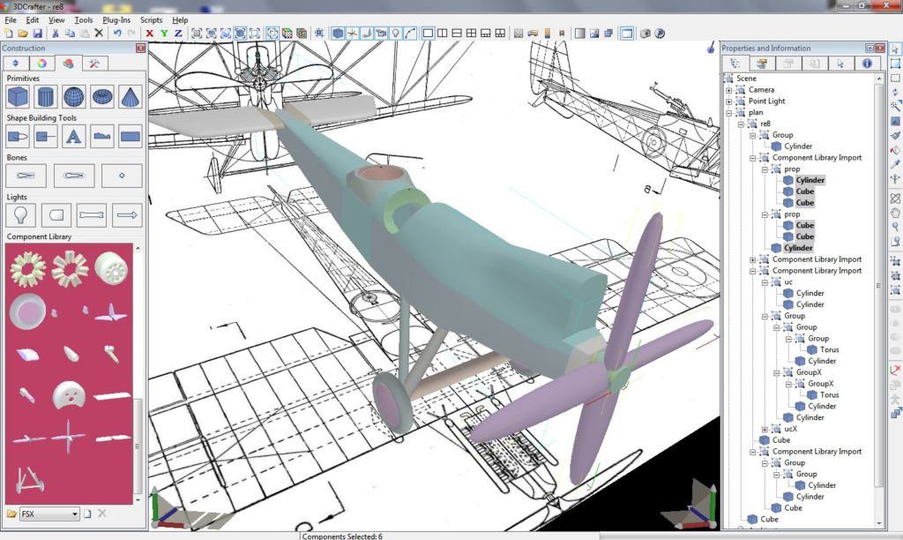Image resolution: width=903 pixels, height=540 pixels.
Task: Open the color selection tab in Construction panel
Action: click(x=42, y=64)
